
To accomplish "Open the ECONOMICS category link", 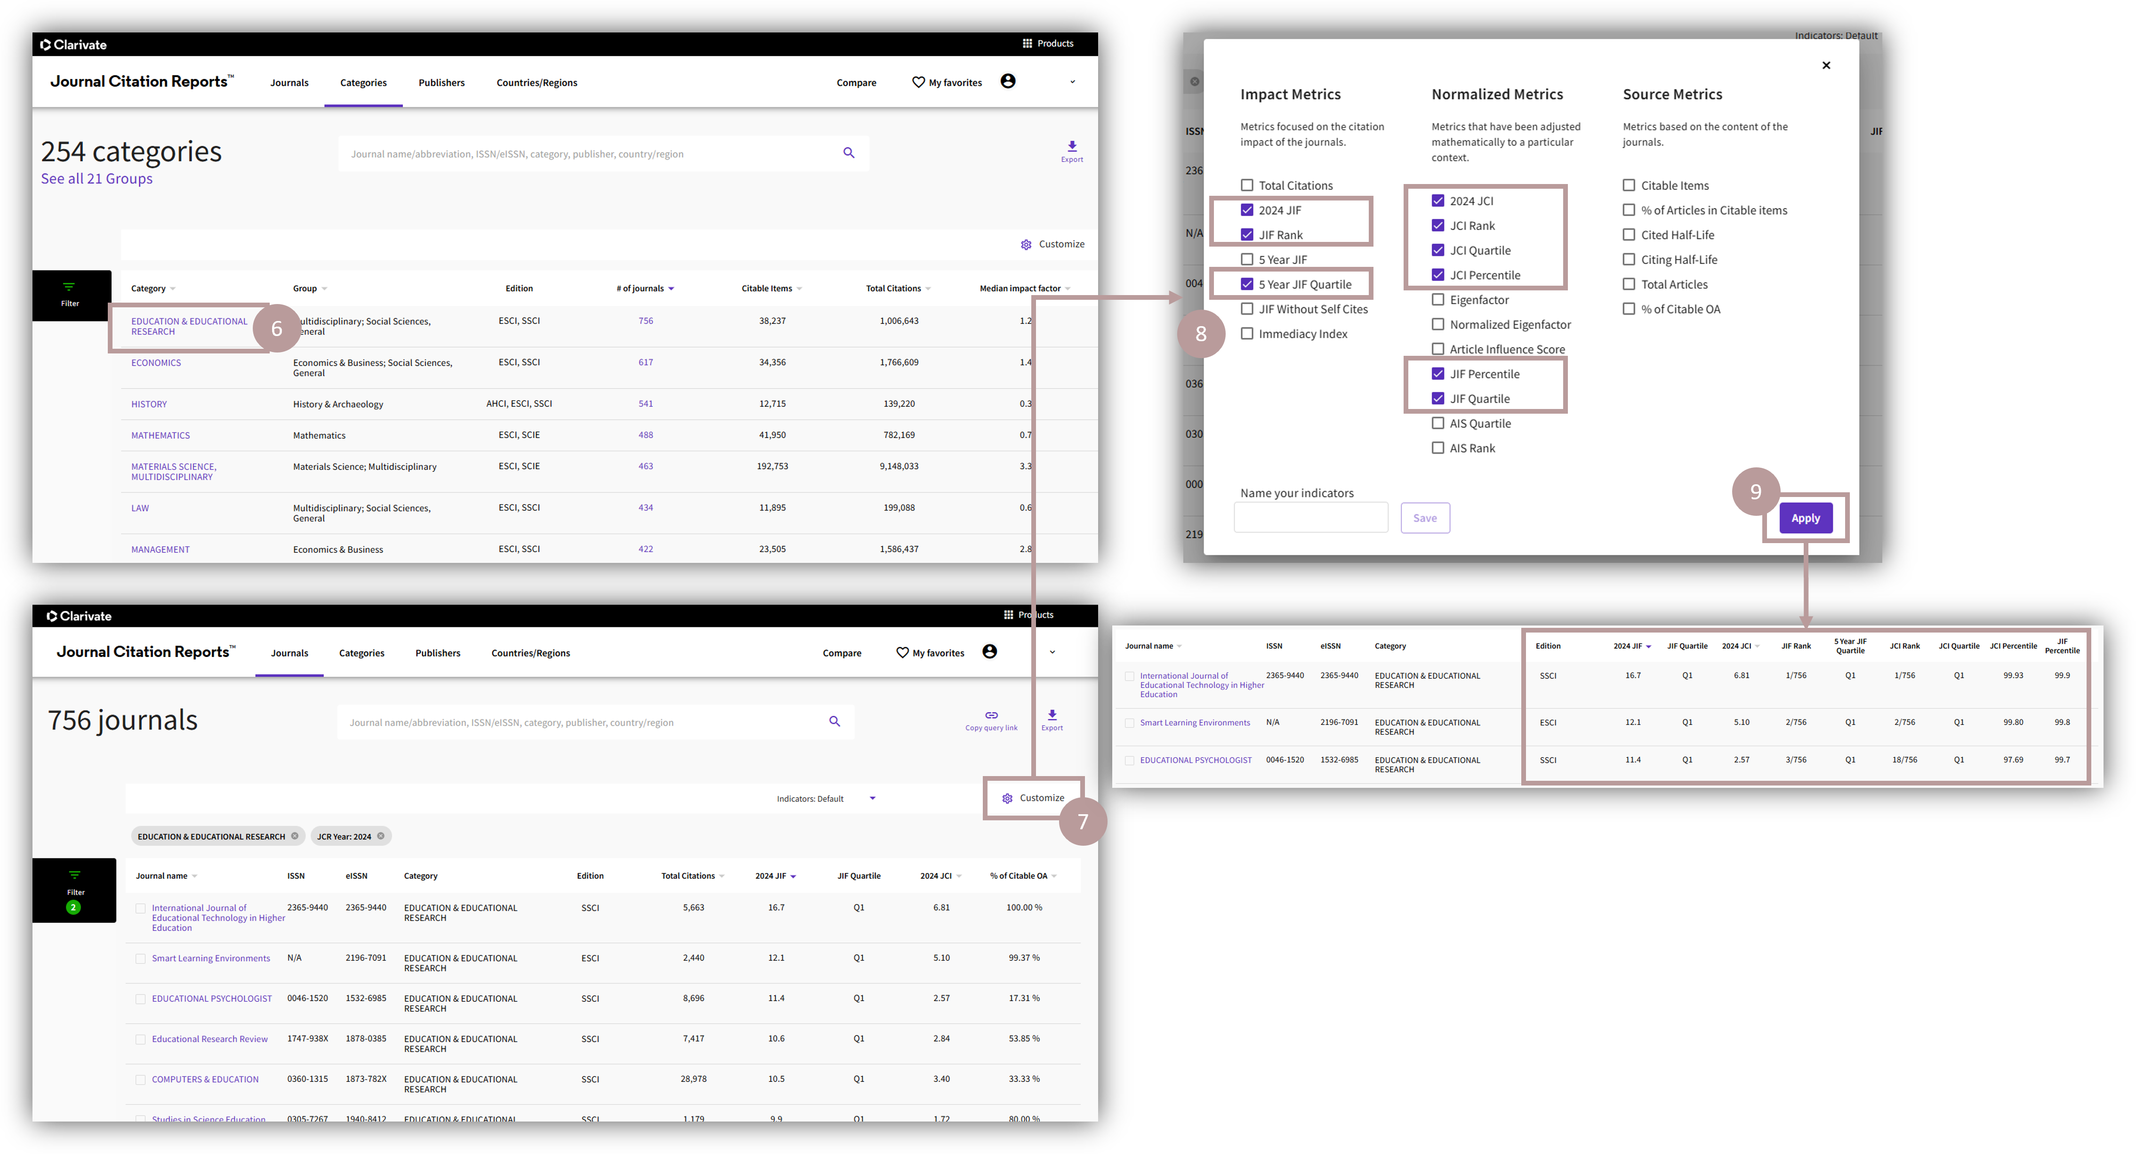I will (x=156, y=362).
